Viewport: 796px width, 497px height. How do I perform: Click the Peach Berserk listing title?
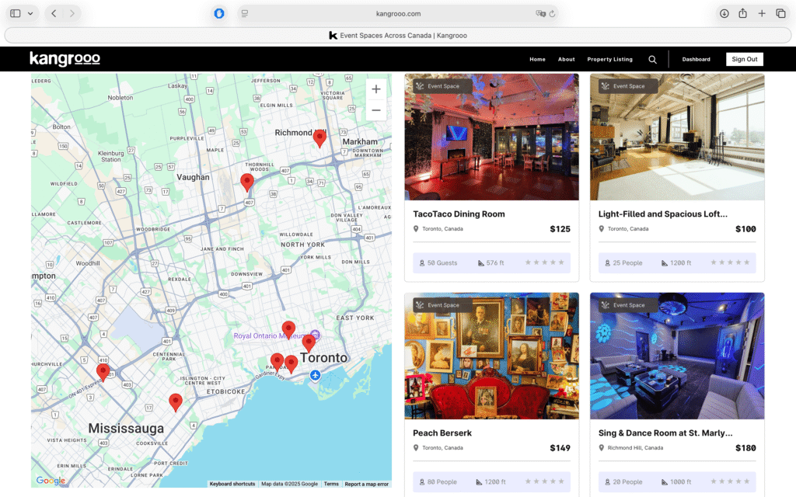(x=442, y=433)
